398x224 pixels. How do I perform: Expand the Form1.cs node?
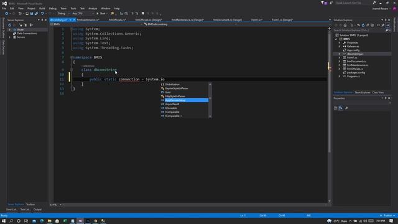tap(340, 58)
